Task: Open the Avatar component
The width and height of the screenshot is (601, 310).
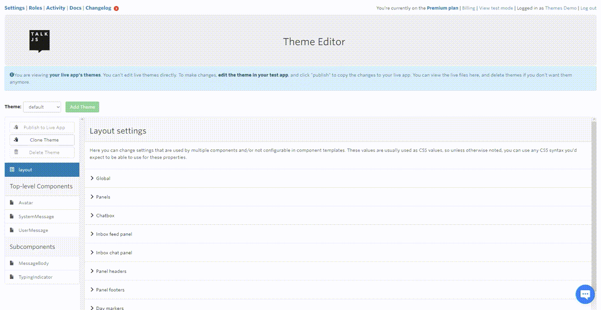Action: tap(42, 203)
